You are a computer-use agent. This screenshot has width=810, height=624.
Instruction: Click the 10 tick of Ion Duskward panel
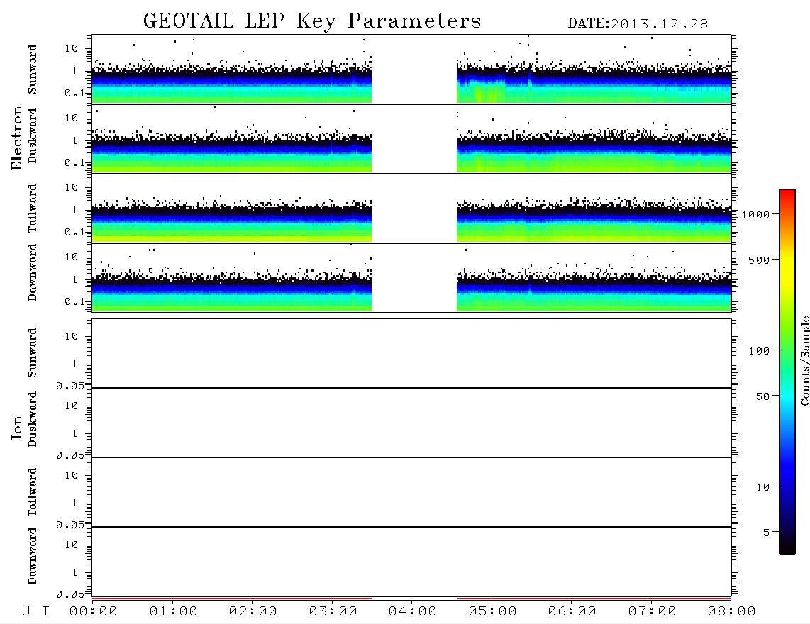pos(72,406)
